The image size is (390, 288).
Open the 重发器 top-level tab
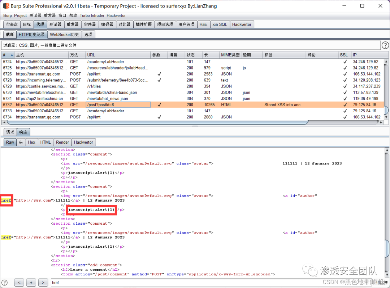pyautogui.click(x=73, y=24)
